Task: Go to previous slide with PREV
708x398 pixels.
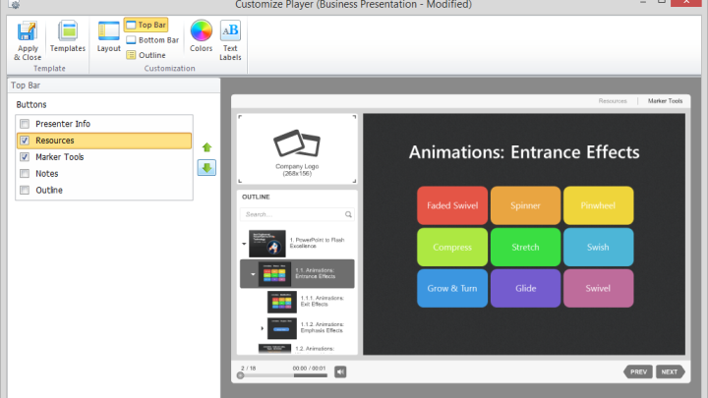Action: pos(638,371)
